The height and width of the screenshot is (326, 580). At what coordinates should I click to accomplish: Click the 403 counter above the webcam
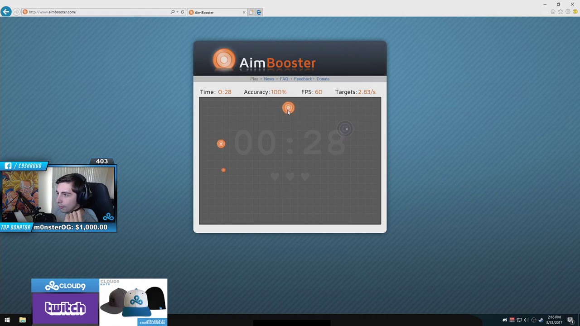pyautogui.click(x=102, y=161)
